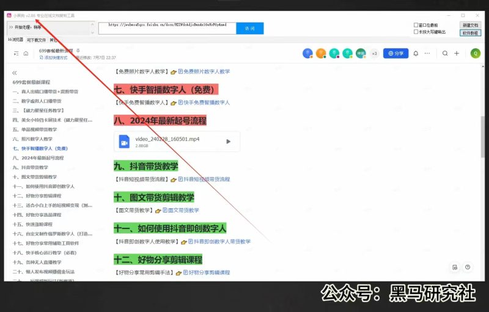Viewport: 489px width, 312px height.
Task: Click the 新建文档 button
Action: [470, 25]
